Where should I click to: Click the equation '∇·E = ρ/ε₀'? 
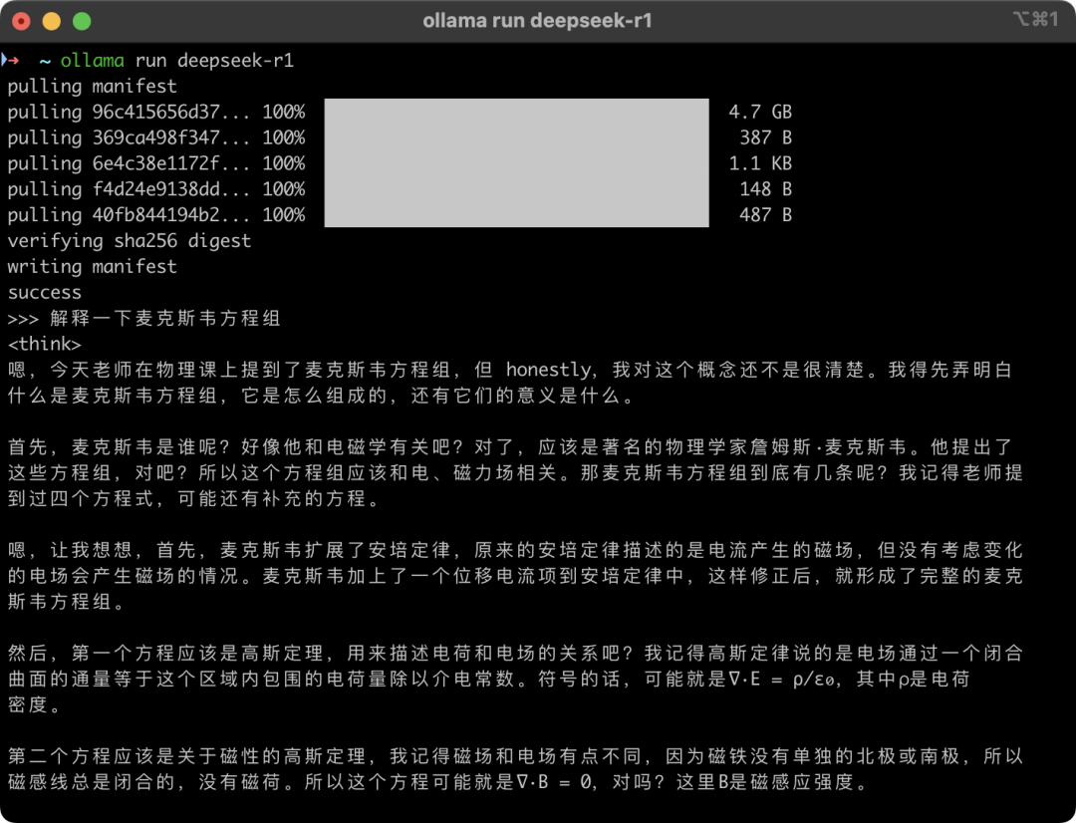pos(783,680)
